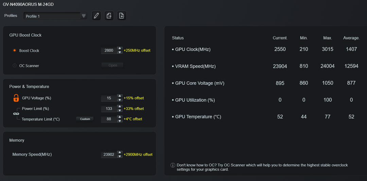
Task: Click VRAM Speed average value 12594
Action: point(351,66)
